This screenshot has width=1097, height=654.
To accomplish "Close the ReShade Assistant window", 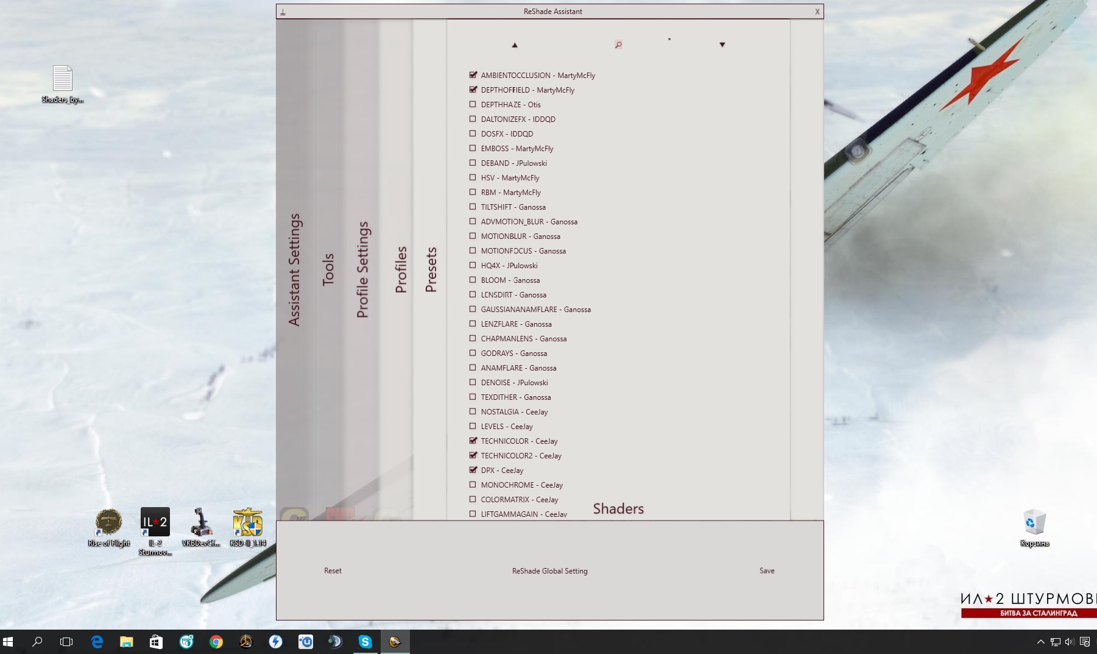I will pyautogui.click(x=817, y=12).
